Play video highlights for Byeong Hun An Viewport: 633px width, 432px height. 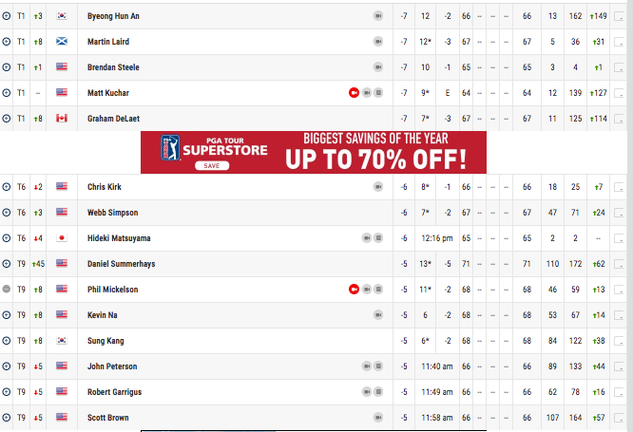click(x=378, y=16)
